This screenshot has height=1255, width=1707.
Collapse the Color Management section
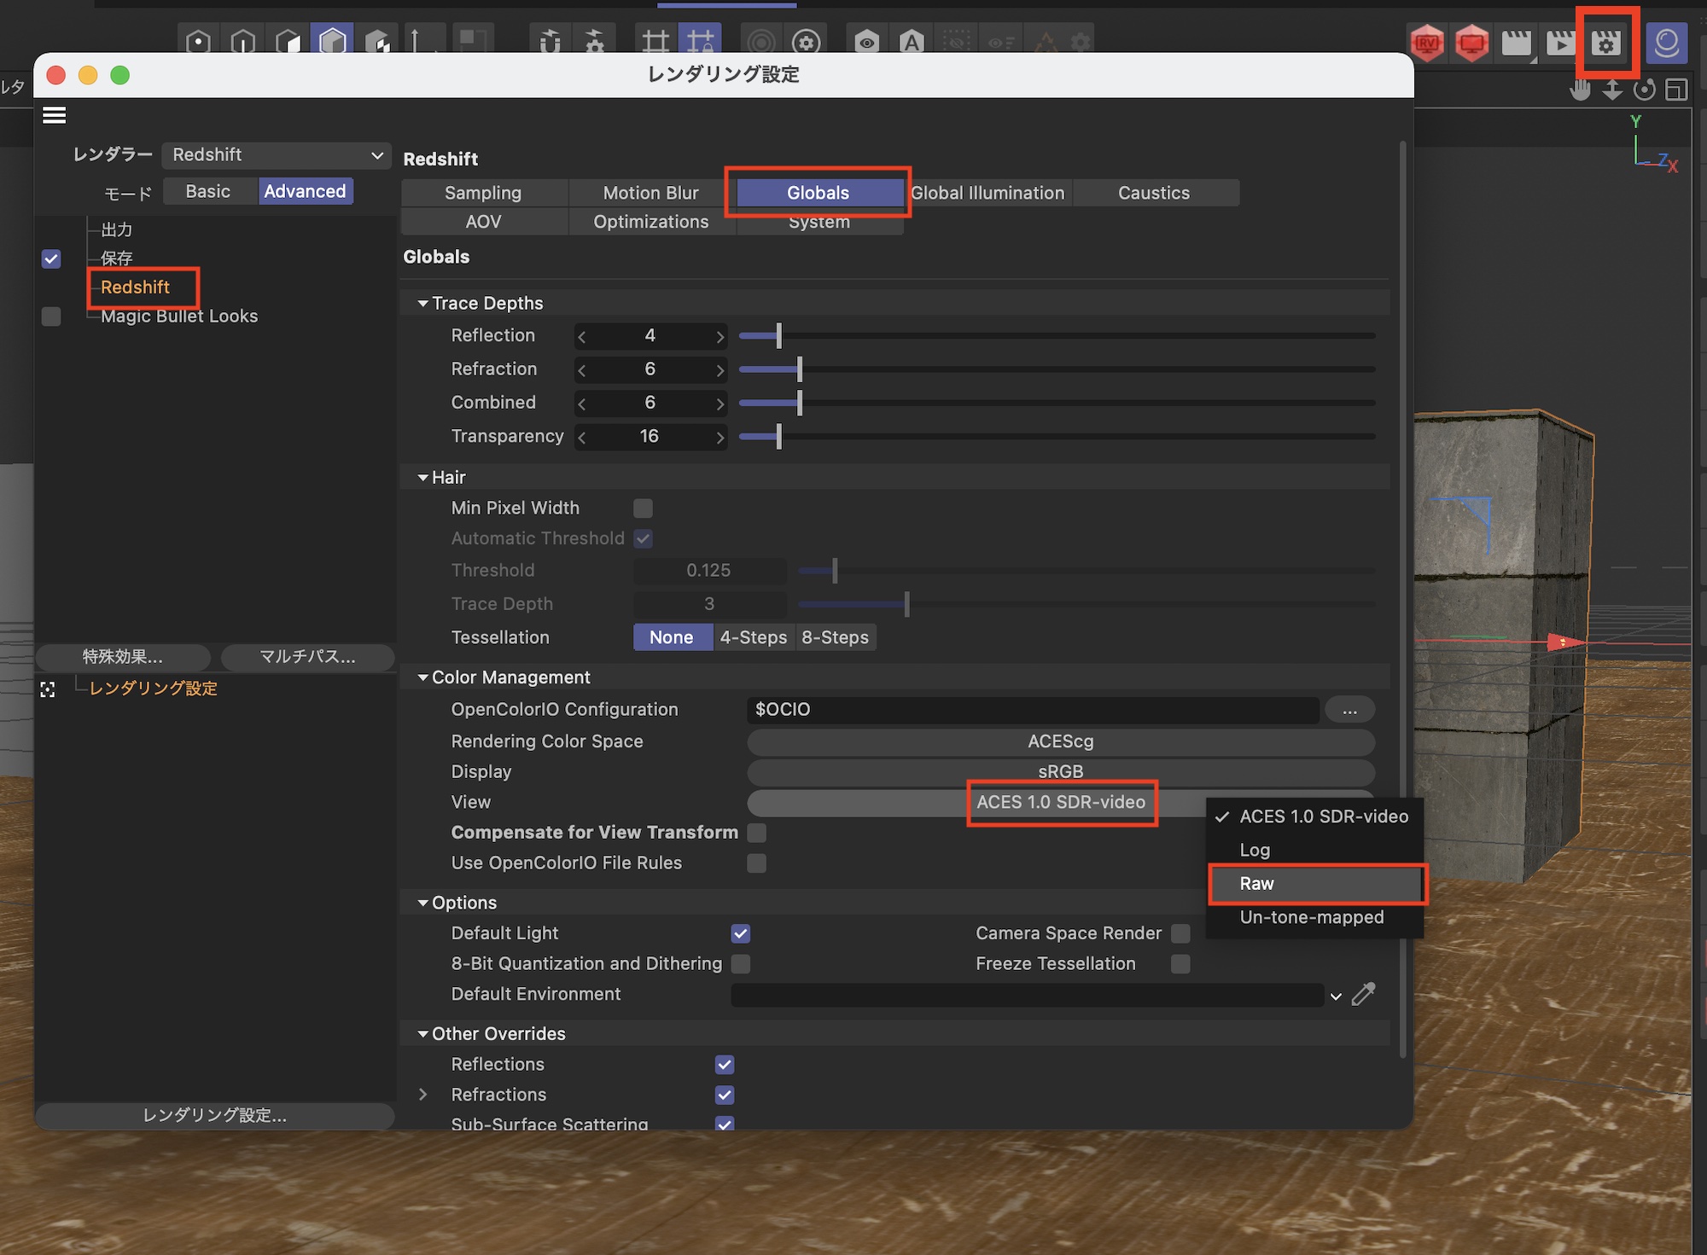(422, 677)
